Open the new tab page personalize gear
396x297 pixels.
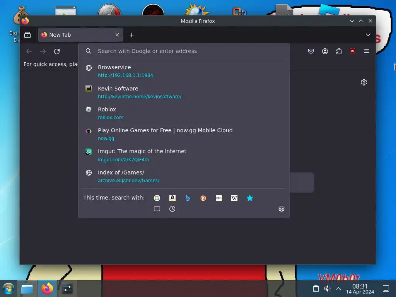click(x=364, y=82)
